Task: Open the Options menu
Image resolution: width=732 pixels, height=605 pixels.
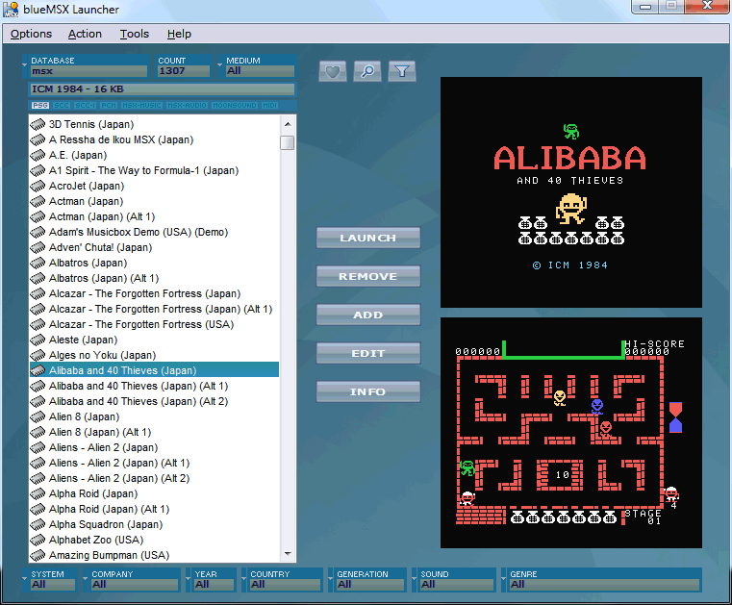Action: coord(31,34)
